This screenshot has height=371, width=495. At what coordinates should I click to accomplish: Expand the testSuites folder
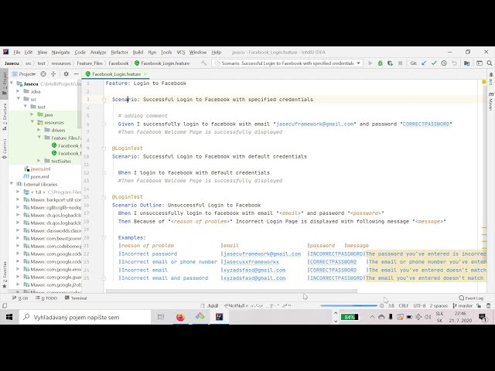pos(39,161)
